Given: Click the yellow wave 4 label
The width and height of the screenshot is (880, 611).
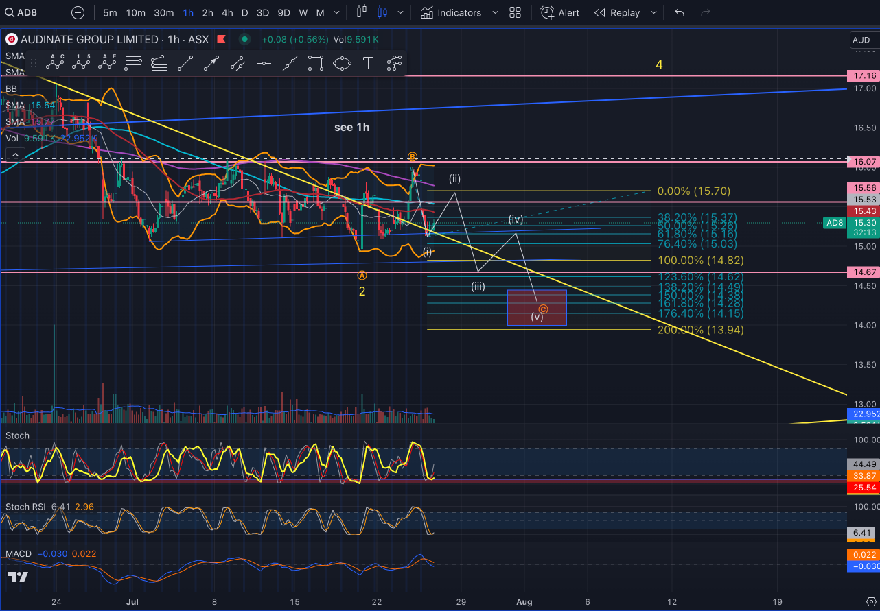Looking at the screenshot, I should pyautogui.click(x=659, y=65).
